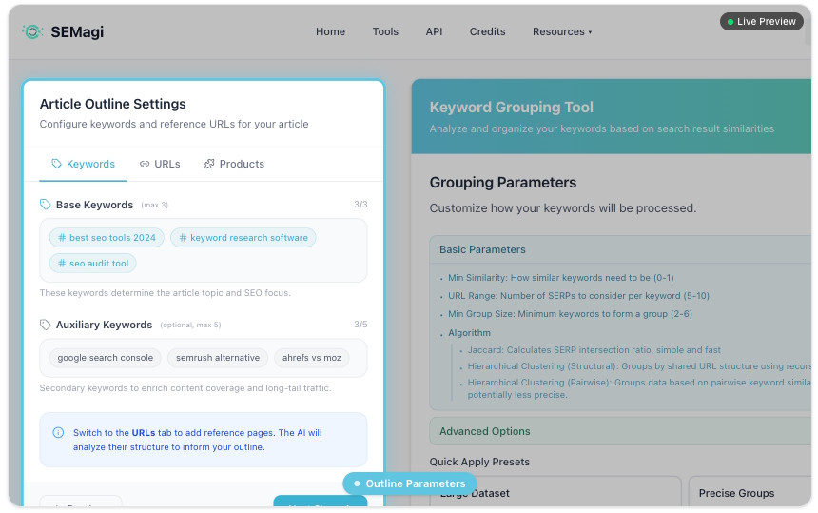818x513 pixels.
Task: Open the Tools menu item
Action: [x=385, y=31]
